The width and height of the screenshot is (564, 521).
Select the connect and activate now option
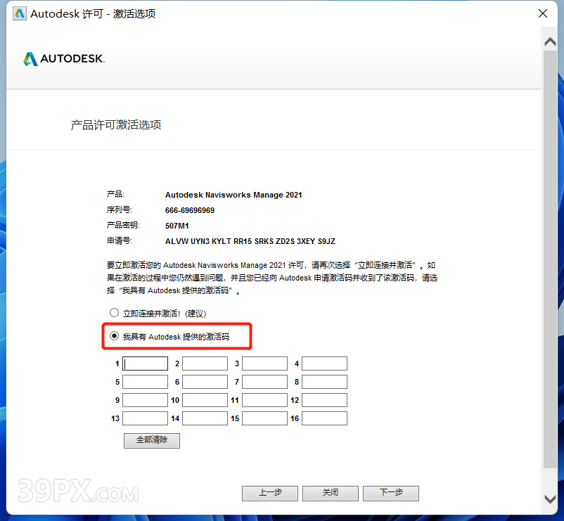[115, 313]
